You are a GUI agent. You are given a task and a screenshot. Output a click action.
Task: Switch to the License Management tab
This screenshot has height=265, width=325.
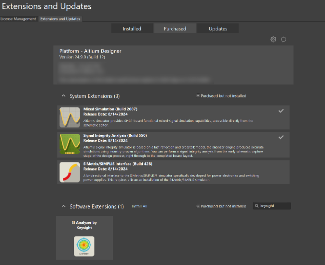18,19
